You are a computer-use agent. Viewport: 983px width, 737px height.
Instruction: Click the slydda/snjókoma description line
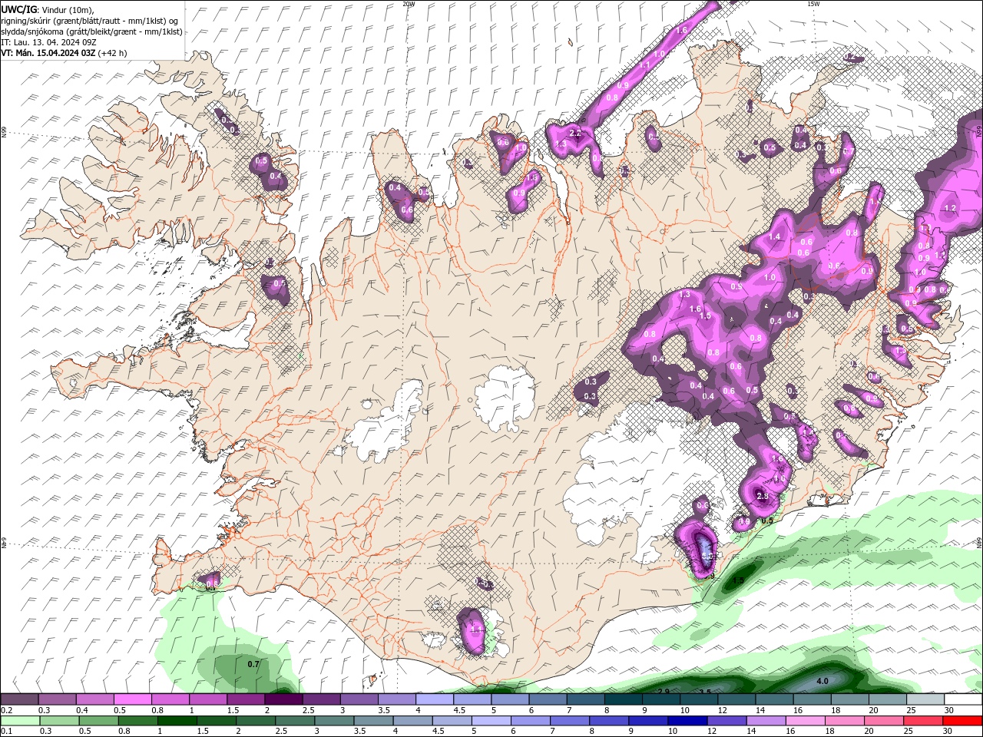pyautogui.click(x=92, y=31)
